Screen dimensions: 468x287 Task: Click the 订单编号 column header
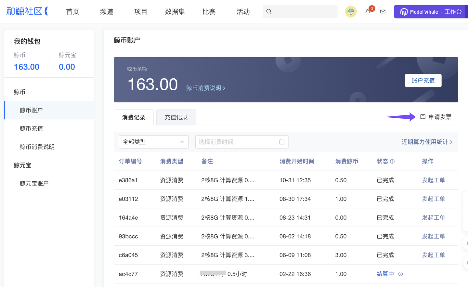tap(130, 162)
